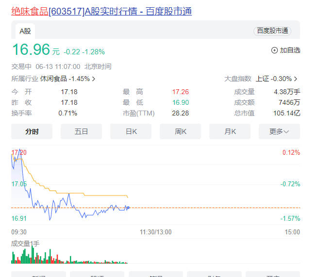
Task: Open the 绝味食品[603517] title link
Action: pyautogui.click(x=101, y=11)
